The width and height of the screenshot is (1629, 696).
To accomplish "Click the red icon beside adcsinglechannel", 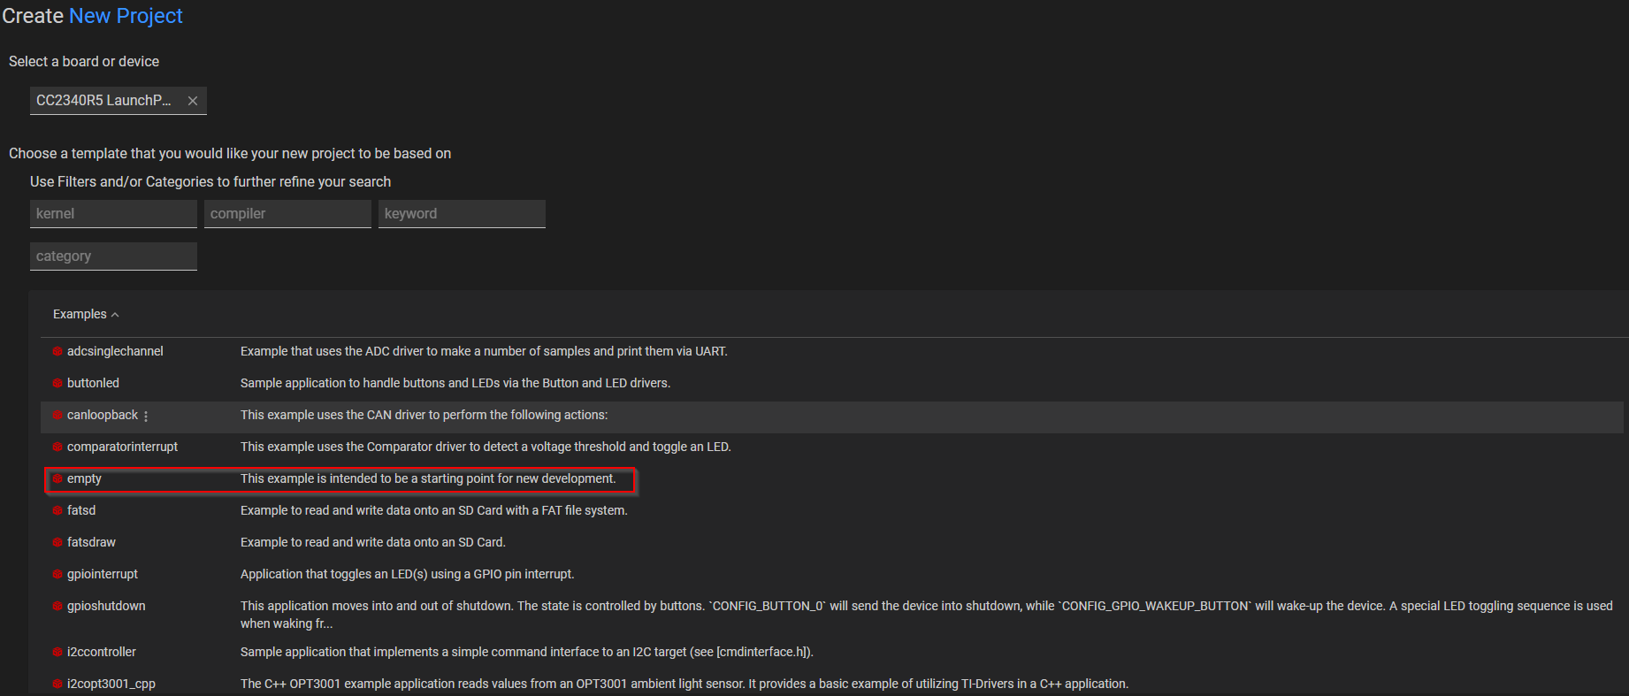I will pos(57,352).
